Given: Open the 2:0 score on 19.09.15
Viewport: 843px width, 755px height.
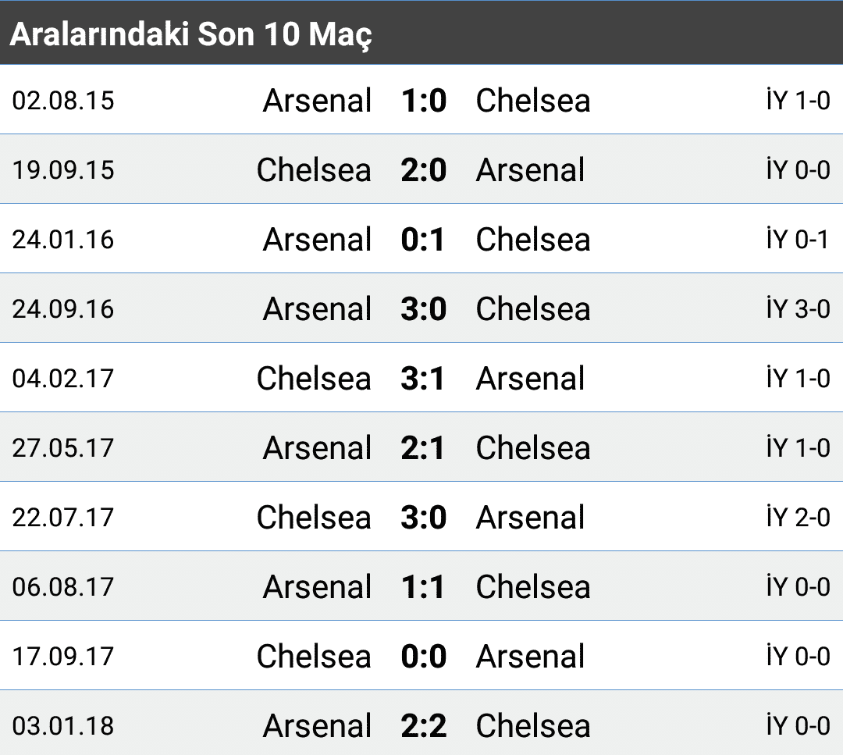Looking at the screenshot, I should coord(424,170).
